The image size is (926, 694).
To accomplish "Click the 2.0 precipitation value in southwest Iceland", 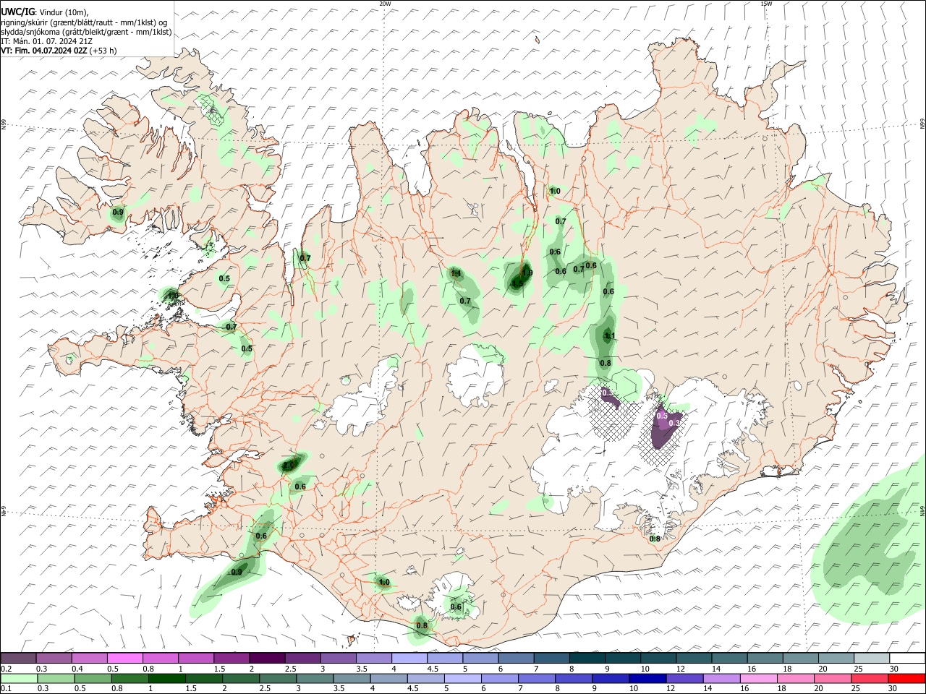I will click(289, 466).
